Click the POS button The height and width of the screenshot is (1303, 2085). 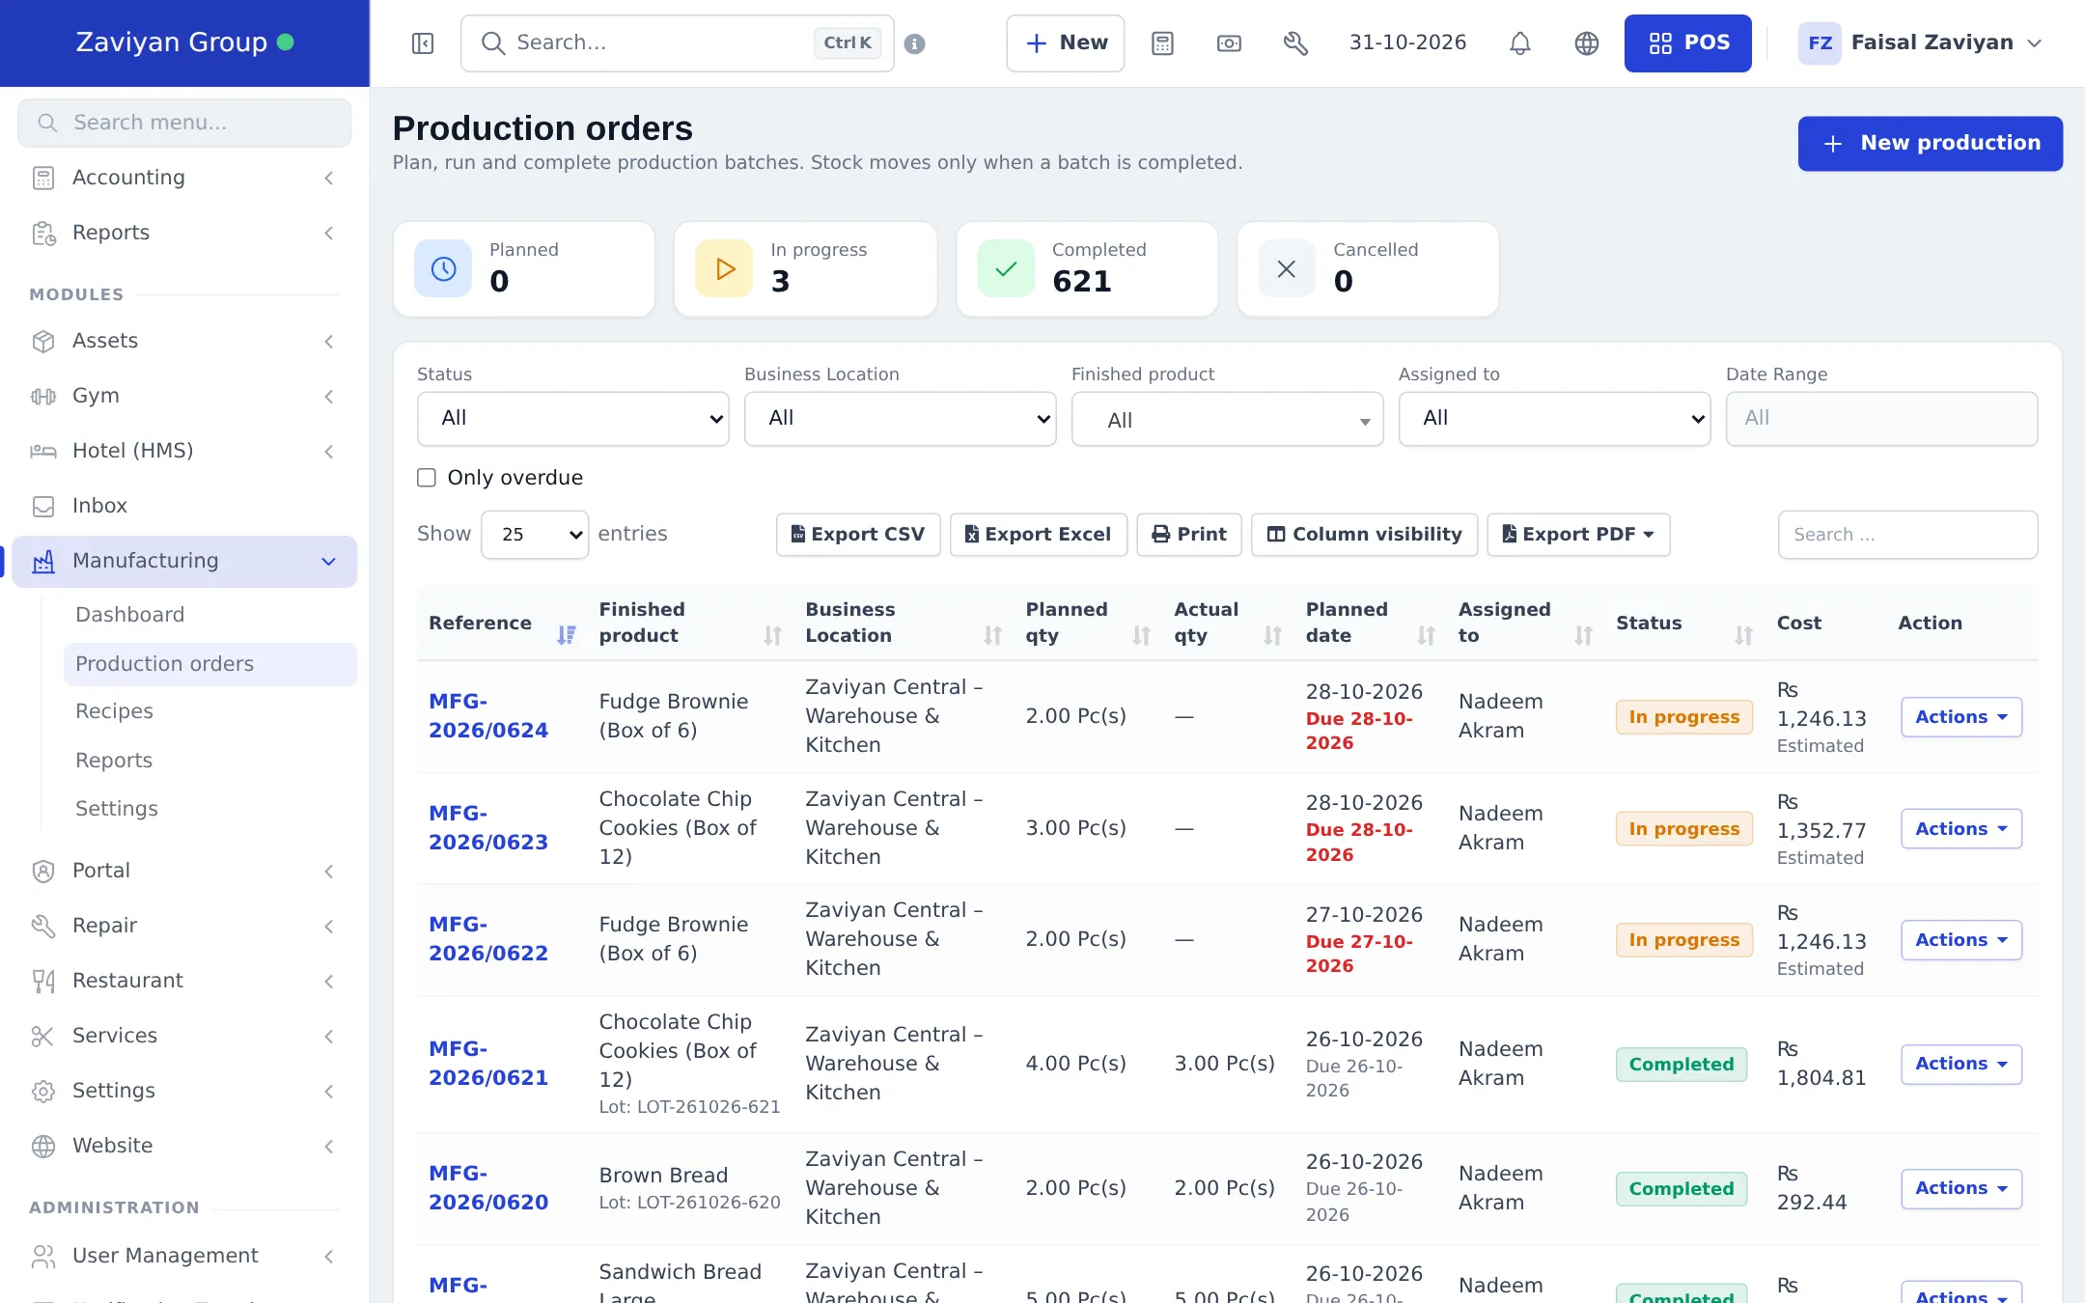pos(1688,43)
